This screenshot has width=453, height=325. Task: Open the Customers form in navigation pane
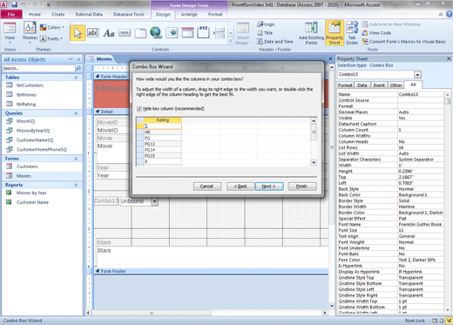pos(27,166)
